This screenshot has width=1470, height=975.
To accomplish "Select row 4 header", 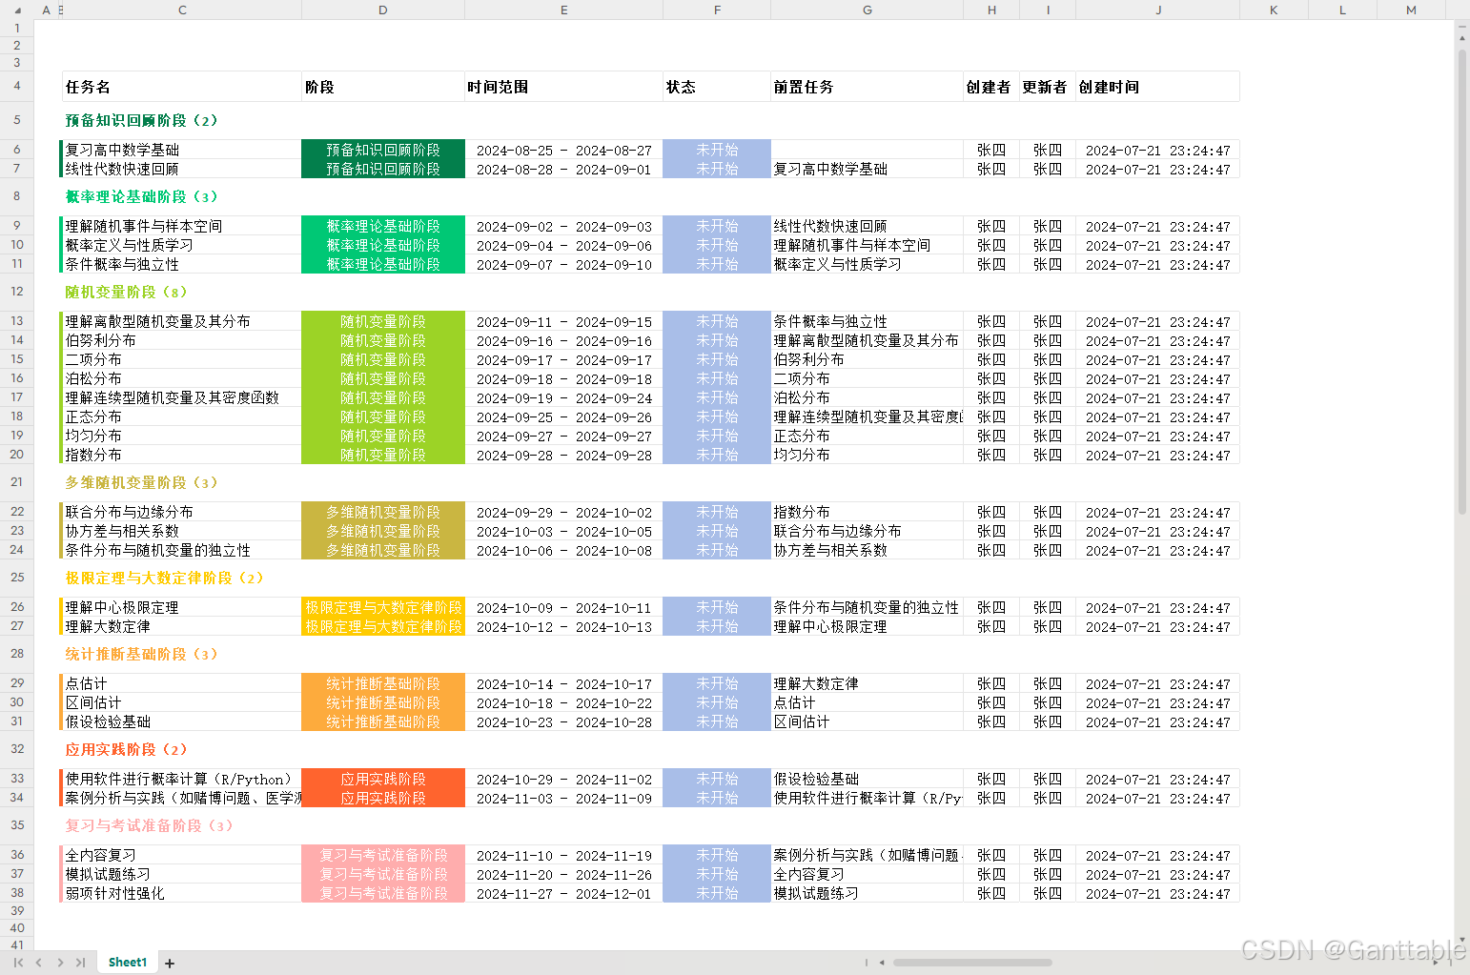I will pyautogui.click(x=17, y=86).
